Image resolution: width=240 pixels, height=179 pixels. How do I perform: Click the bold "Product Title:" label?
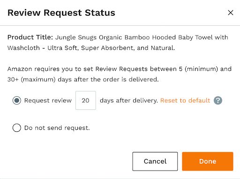click(x=30, y=37)
